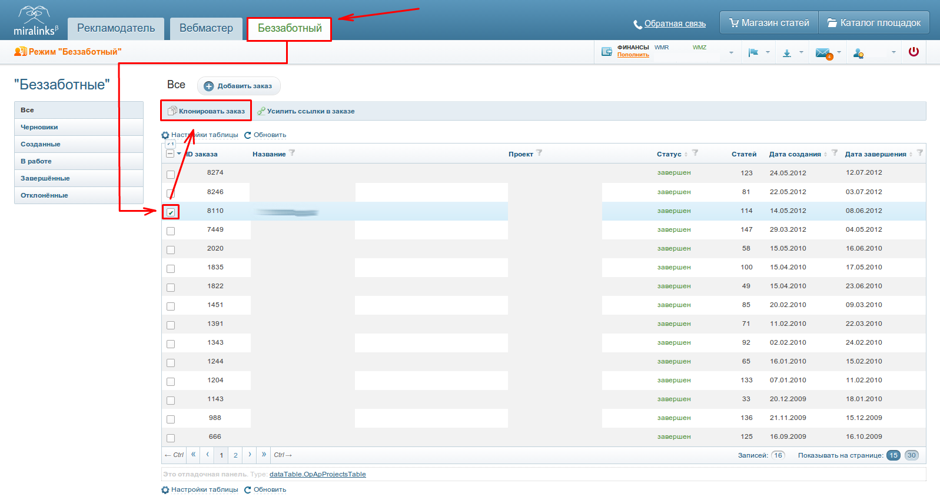
Task: Sort by Дата создания column arrows
Action: coord(825,155)
